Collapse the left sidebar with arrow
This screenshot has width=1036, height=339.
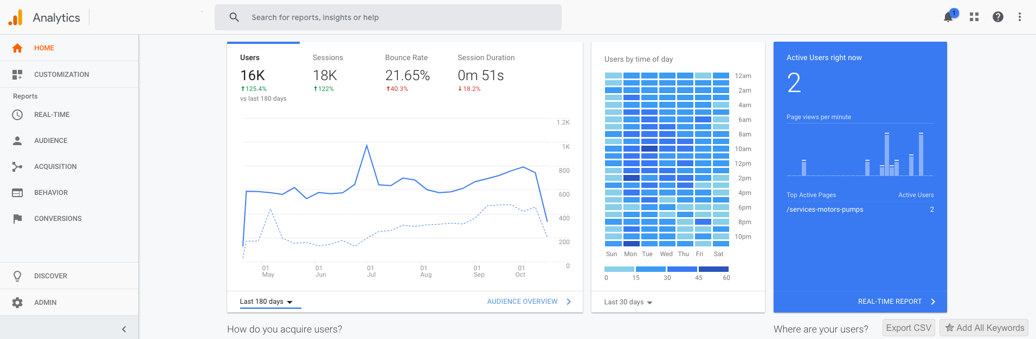click(124, 329)
